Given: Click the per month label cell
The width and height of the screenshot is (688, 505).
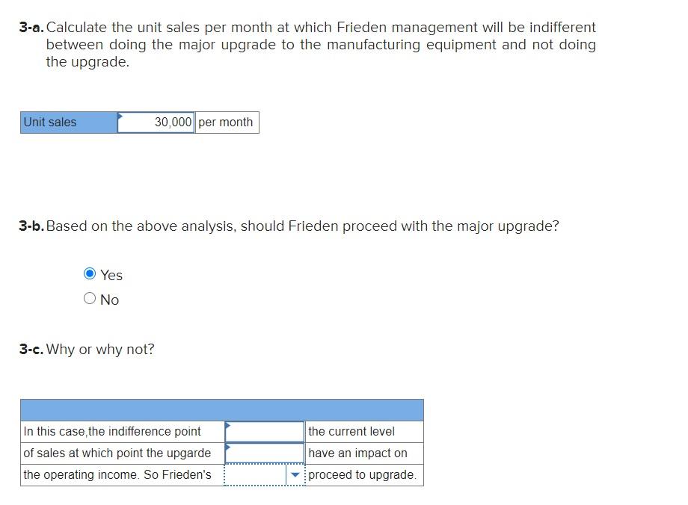Looking at the screenshot, I should [x=227, y=122].
